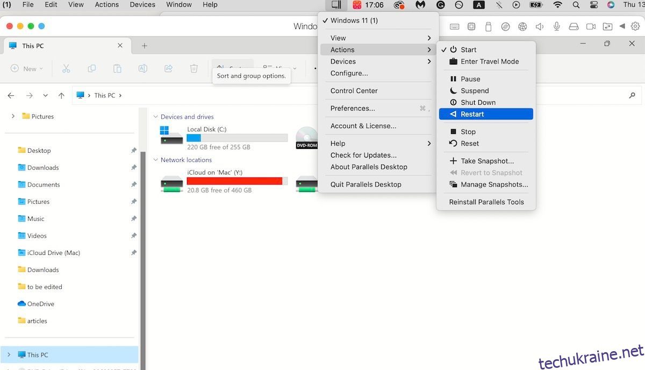Click Quit Parallels Desktop
Screen dimensions: 645x370
pos(378,184)
